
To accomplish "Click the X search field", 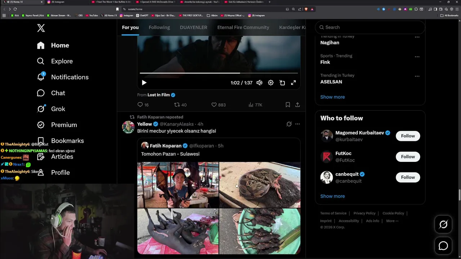I will tap(370, 27).
